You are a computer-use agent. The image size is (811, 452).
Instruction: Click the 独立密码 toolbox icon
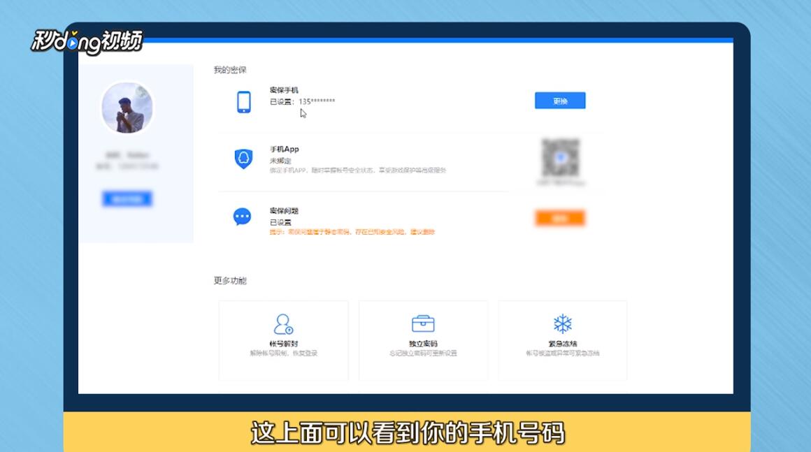point(422,322)
